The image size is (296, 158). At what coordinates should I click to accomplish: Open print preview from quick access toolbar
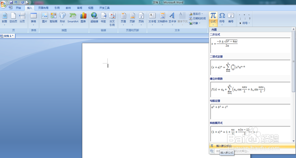point(27,2)
